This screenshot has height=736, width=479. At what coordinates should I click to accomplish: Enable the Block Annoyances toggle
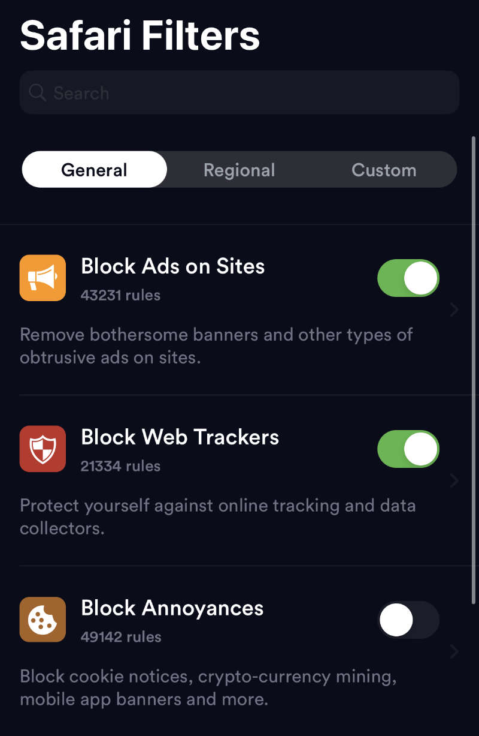408,620
